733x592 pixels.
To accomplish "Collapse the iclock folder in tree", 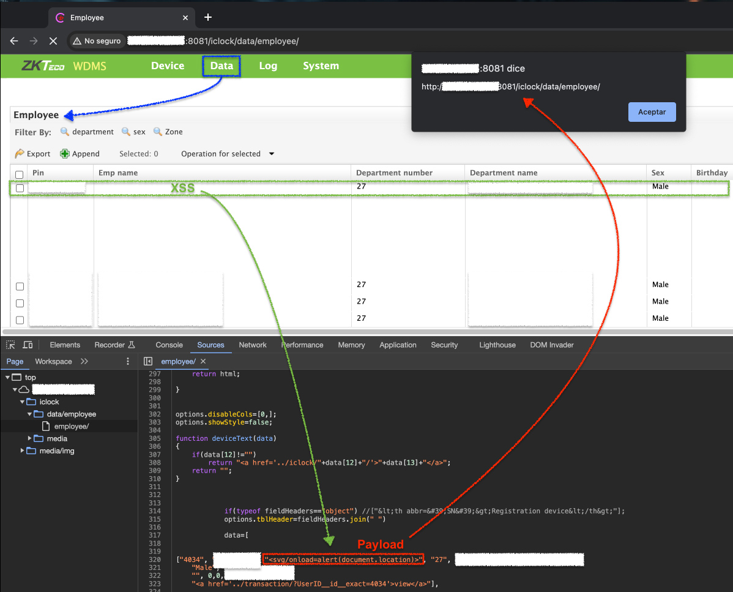I will 23,402.
